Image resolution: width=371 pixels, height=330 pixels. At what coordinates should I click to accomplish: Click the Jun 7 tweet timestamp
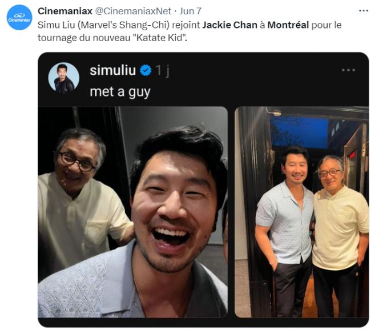click(x=190, y=11)
